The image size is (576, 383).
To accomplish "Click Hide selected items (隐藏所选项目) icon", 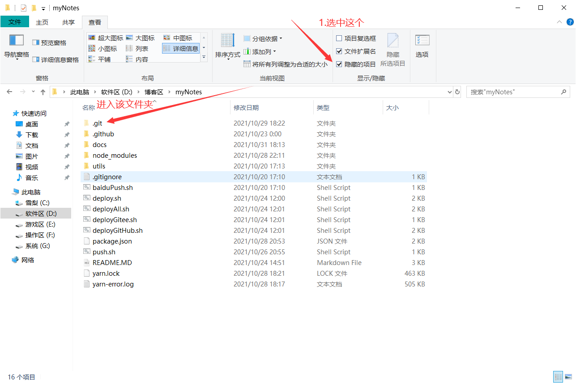I will [393, 50].
